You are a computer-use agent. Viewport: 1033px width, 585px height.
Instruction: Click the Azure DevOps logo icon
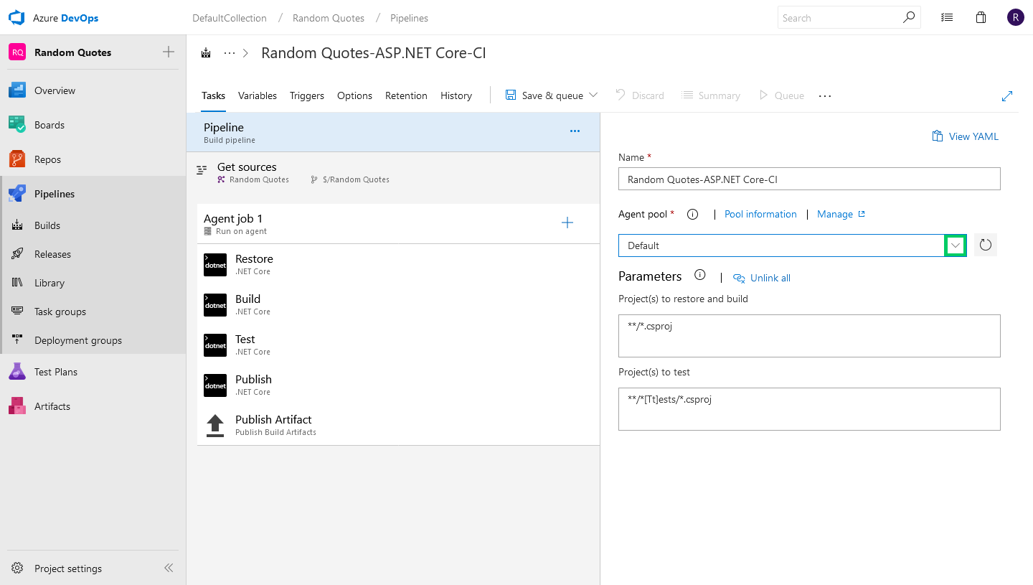coord(16,18)
